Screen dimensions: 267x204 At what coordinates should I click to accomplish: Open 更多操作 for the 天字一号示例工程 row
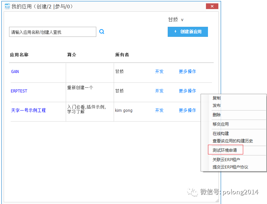click(x=188, y=110)
